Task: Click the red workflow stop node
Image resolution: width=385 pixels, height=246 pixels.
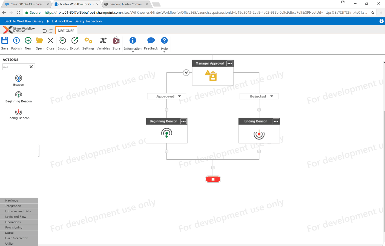Action: point(213,179)
